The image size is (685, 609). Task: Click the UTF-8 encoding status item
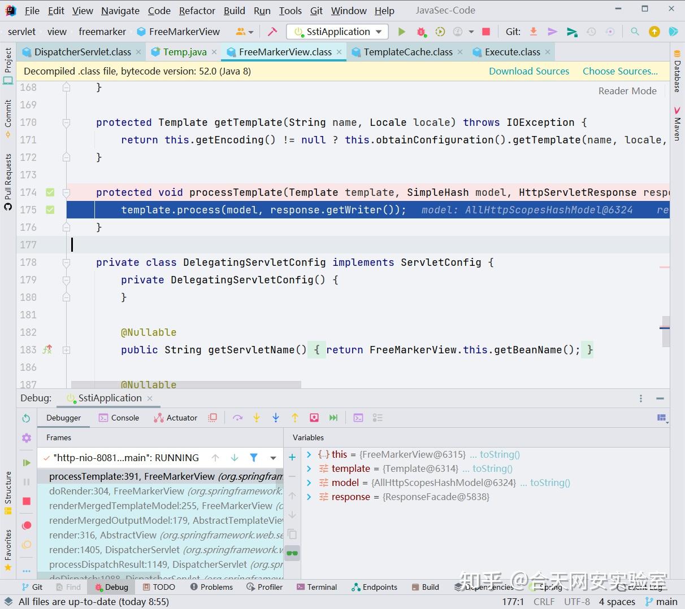(x=576, y=602)
